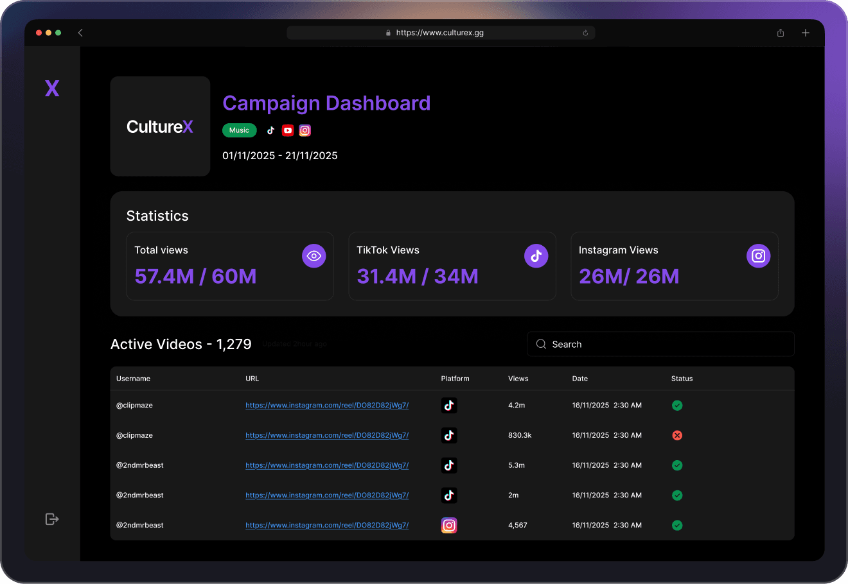Click the purple X logo in sidebar

pyautogui.click(x=52, y=89)
